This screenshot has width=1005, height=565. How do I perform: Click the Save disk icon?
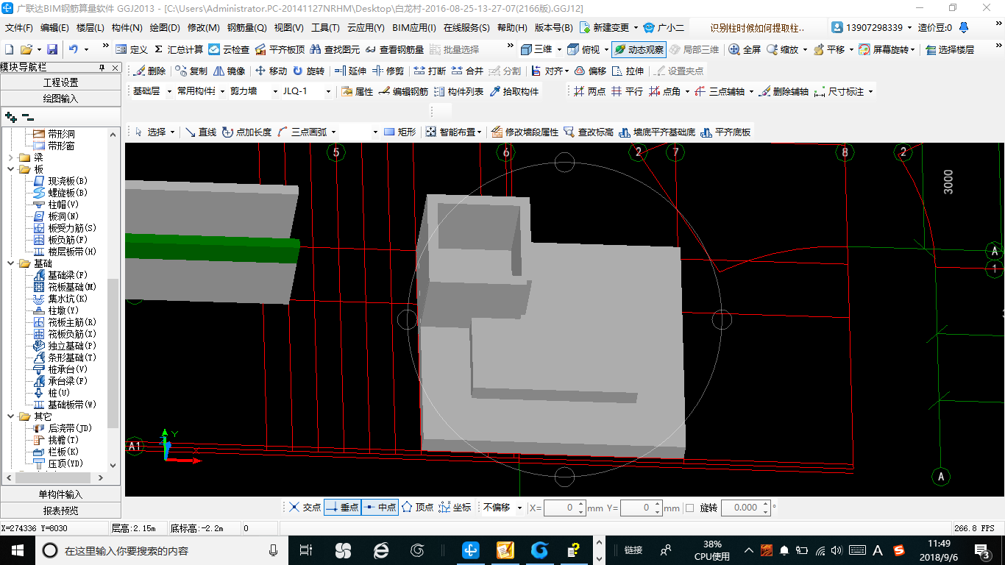tap(52, 49)
